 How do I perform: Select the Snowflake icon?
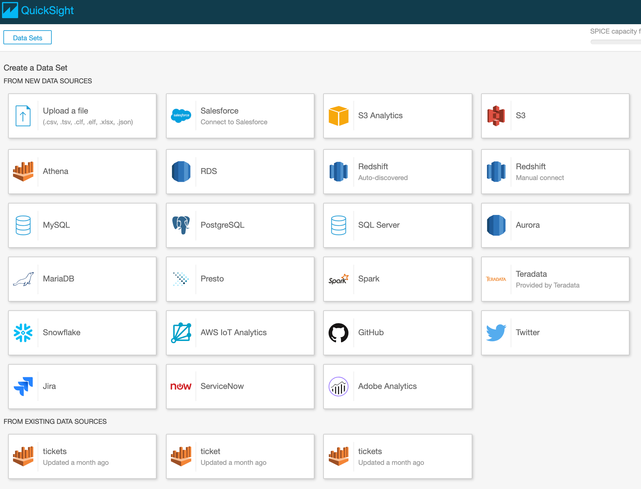coord(23,333)
